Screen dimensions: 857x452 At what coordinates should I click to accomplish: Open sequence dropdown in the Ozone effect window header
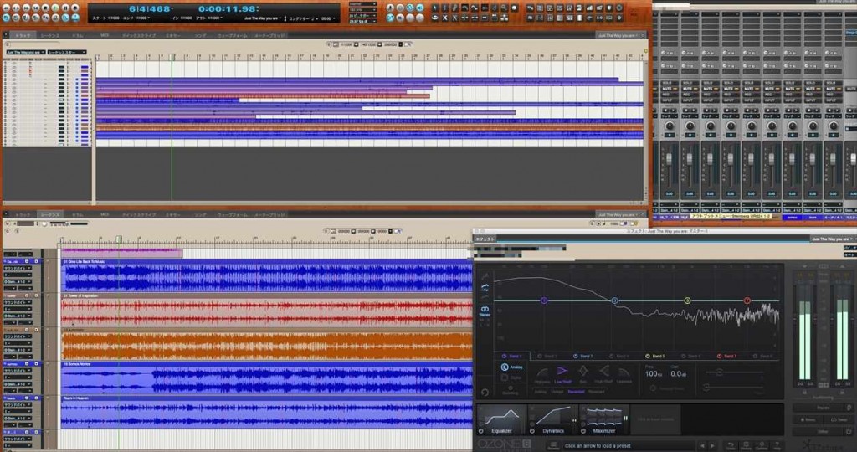(833, 239)
